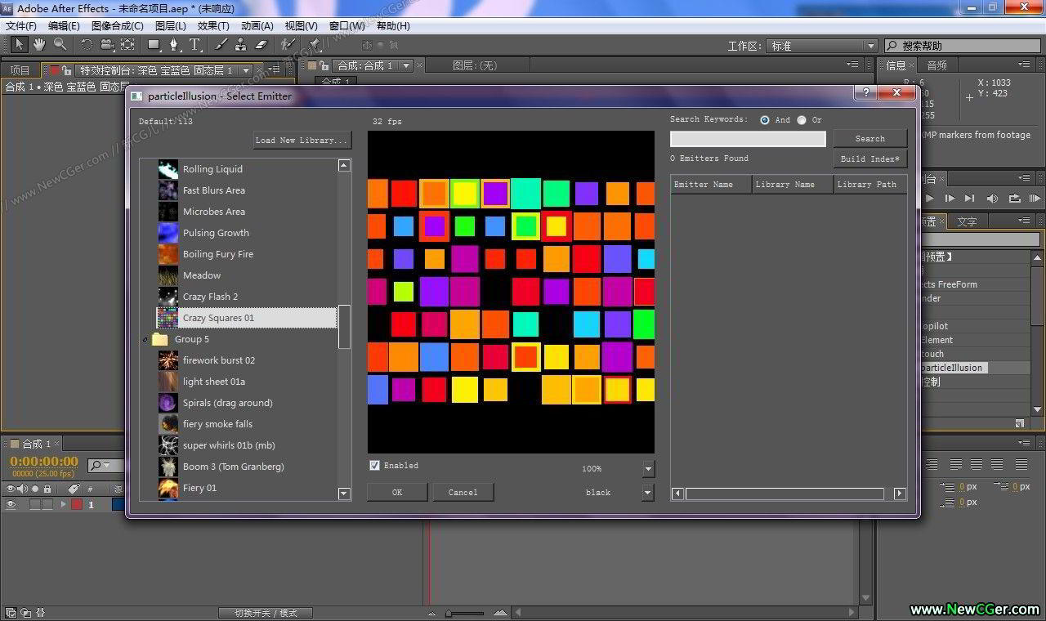Image resolution: width=1046 pixels, height=621 pixels.
Task: Expand layer 1 disclosure triangle
Action: [x=63, y=505]
